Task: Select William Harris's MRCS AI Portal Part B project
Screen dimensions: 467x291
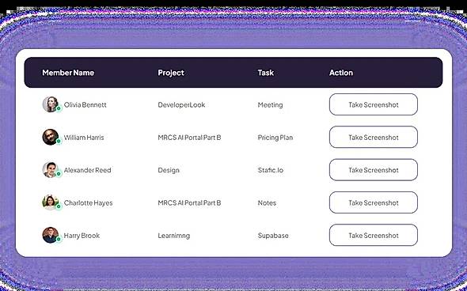Action: click(189, 138)
